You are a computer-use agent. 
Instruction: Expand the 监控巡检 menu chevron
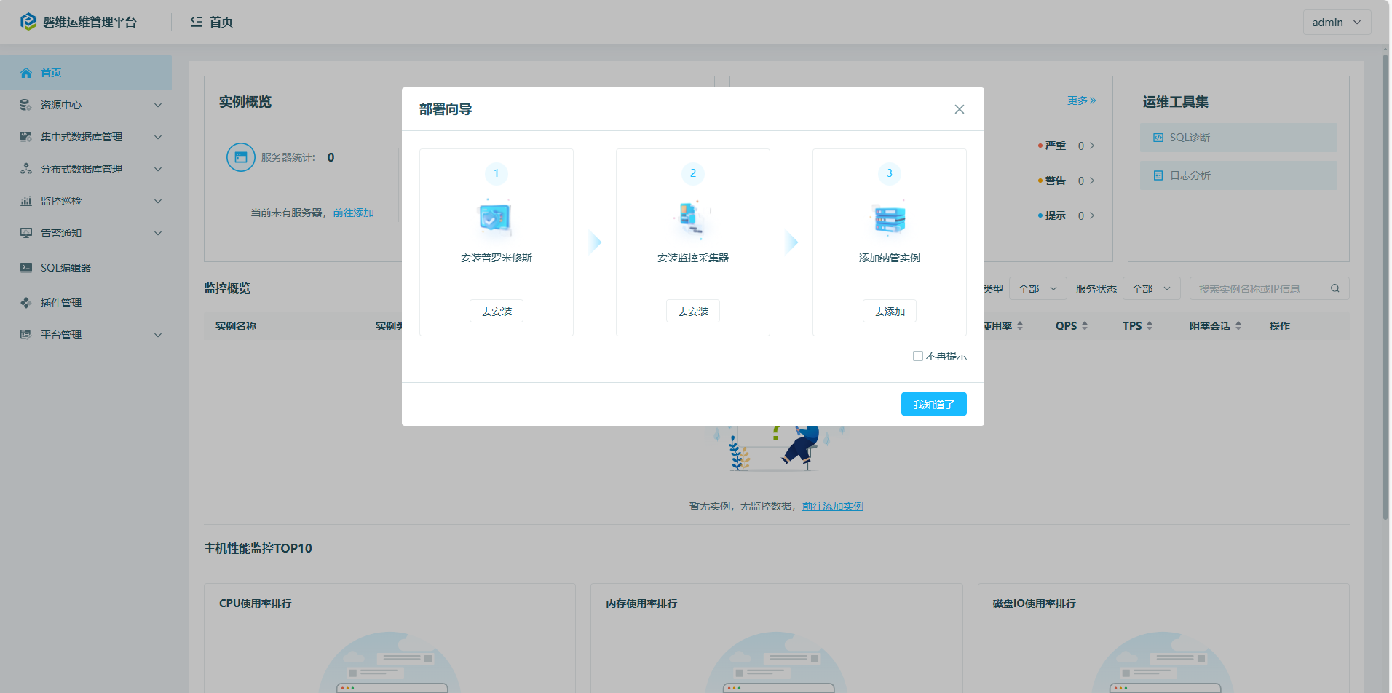point(158,201)
